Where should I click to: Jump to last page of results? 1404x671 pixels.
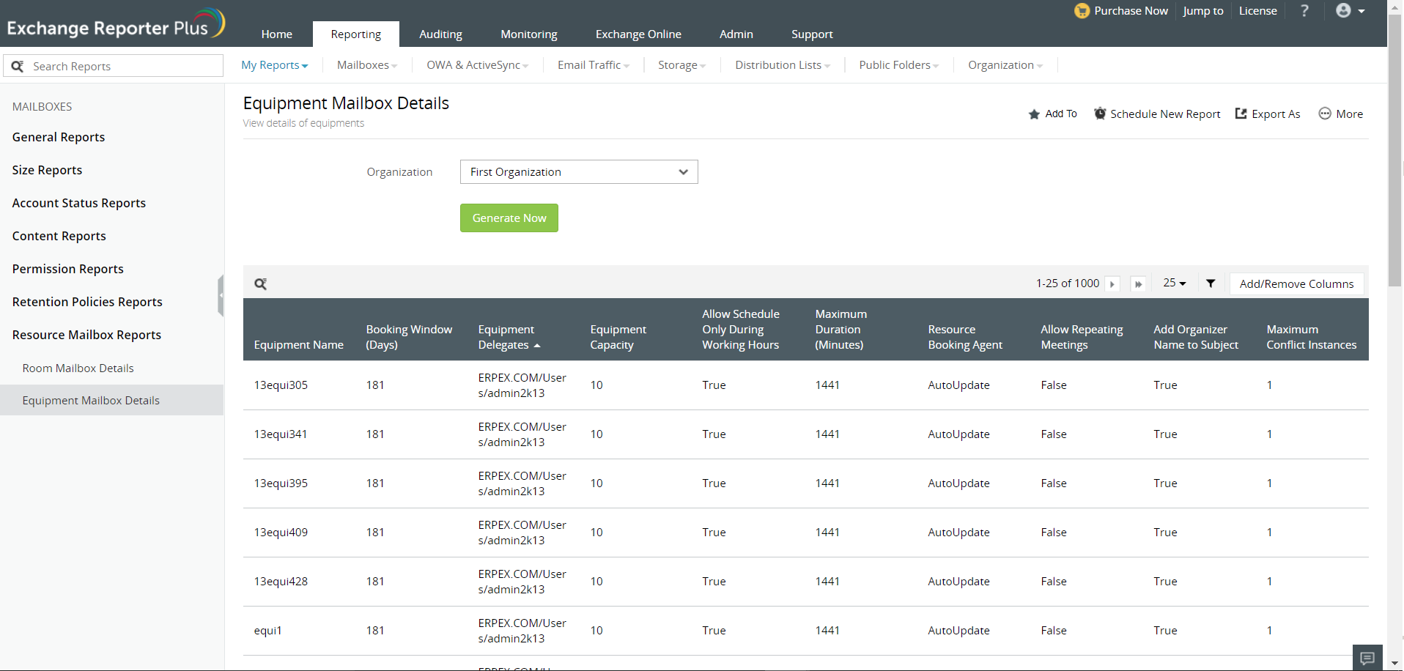click(1138, 284)
